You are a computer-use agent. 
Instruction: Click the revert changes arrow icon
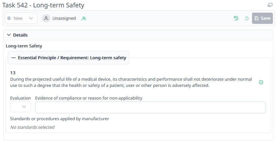(247, 18)
